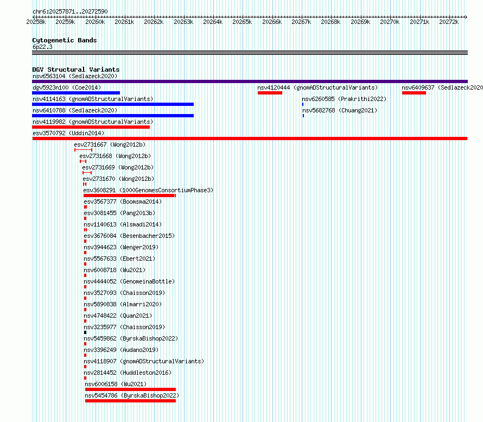This screenshot has width=483, height=422.
Task: Click esv3608291 (1000GenomesConsortiumPhase3) label
Action: 149,190
